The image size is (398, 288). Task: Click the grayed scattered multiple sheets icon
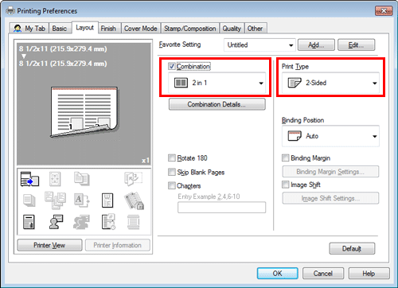tap(55, 200)
